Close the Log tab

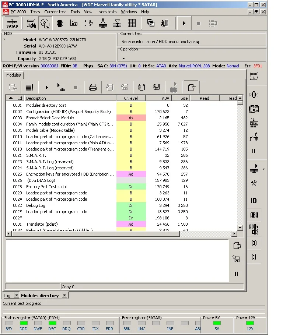[x=16, y=295]
